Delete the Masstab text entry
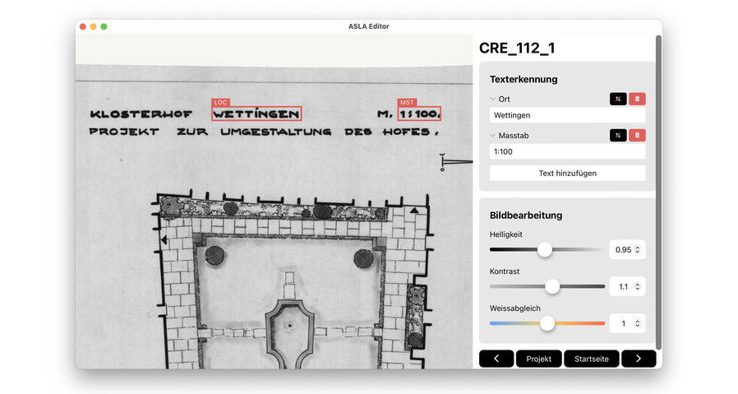The width and height of the screenshot is (738, 394). [x=637, y=135]
